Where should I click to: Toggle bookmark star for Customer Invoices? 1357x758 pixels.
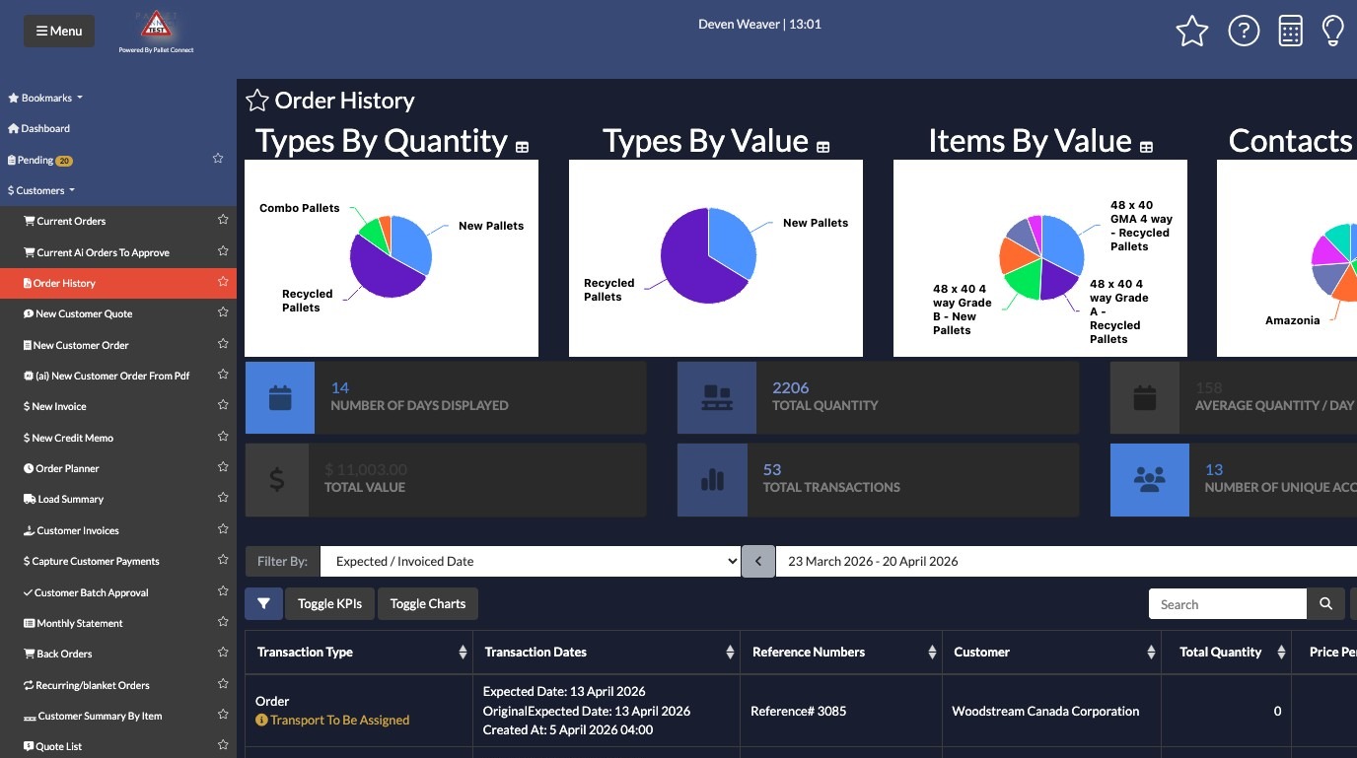223,529
